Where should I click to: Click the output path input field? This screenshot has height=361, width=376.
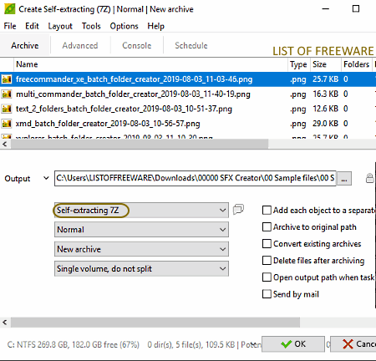[196, 178]
